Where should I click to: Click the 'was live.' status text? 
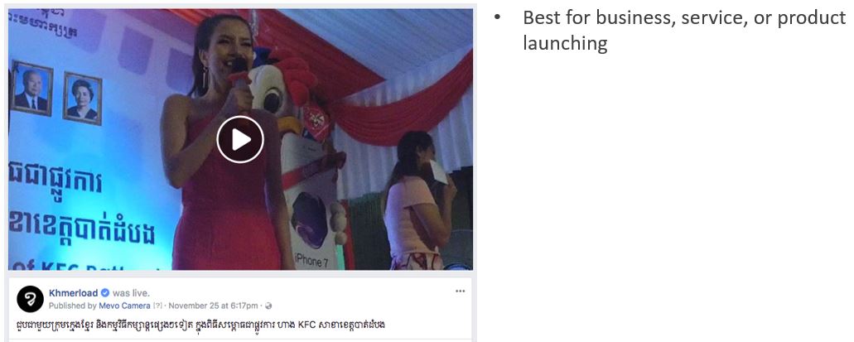click(x=131, y=293)
